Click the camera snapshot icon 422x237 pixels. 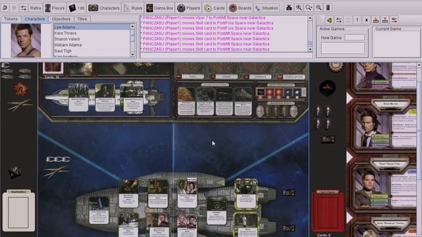tap(289, 7)
